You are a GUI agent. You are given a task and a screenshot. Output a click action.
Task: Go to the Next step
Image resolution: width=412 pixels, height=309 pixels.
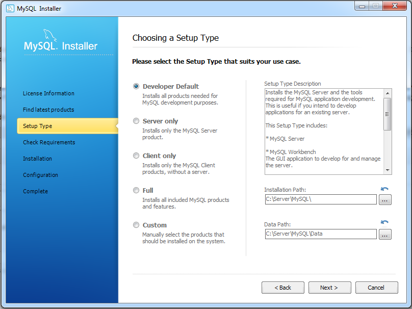tap(329, 288)
